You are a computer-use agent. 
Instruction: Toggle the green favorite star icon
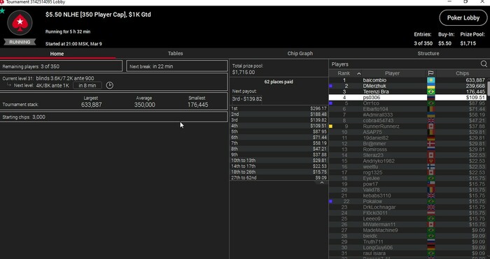click(3, 11)
